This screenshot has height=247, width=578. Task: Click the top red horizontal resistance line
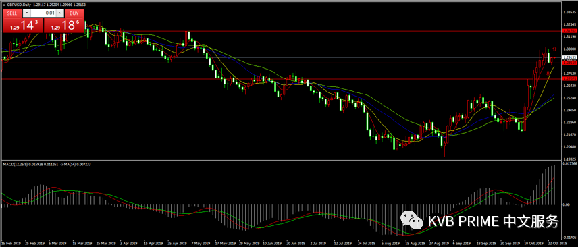[280, 31]
